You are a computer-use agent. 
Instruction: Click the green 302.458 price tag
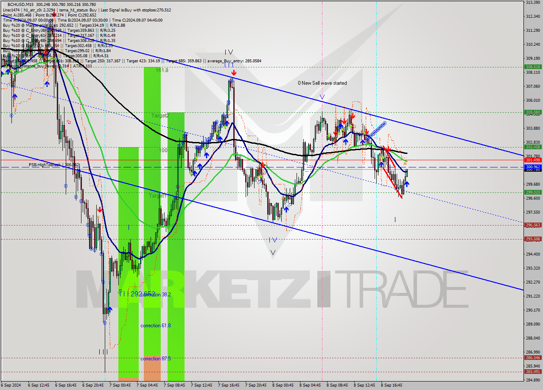click(533, 147)
